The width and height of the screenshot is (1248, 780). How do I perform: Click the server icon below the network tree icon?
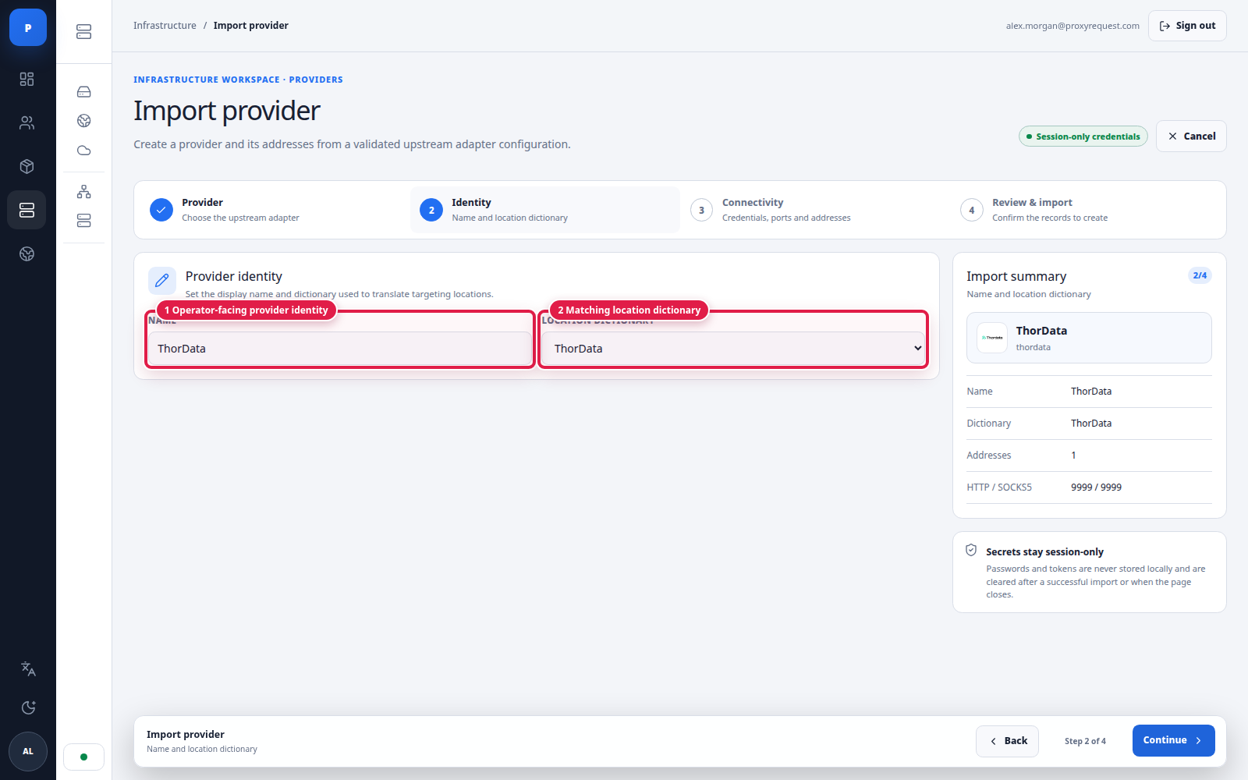(x=84, y=221)
